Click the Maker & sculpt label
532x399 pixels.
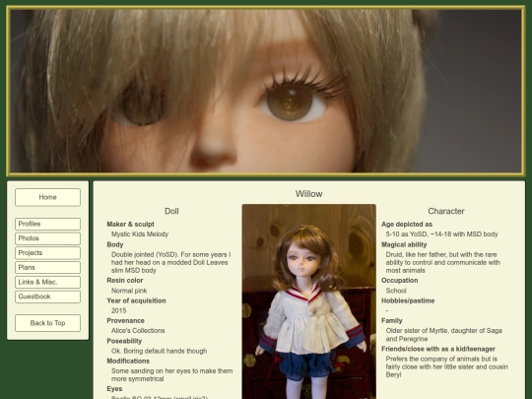(131, 225)
